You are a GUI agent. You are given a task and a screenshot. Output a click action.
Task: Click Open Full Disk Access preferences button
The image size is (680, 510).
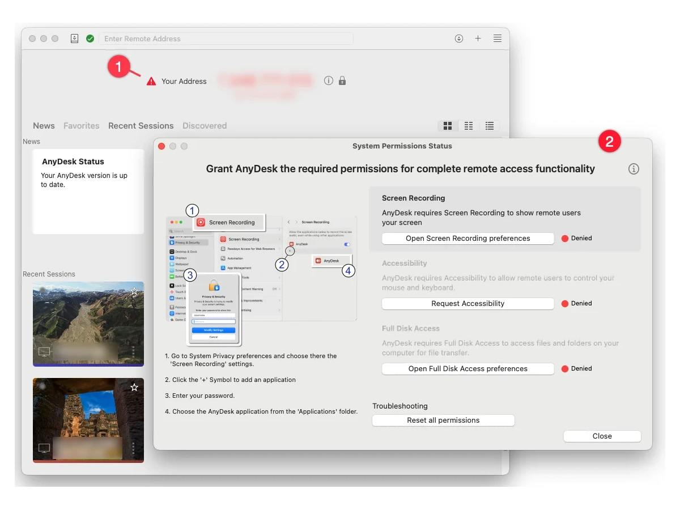click(x=468, y=369)
